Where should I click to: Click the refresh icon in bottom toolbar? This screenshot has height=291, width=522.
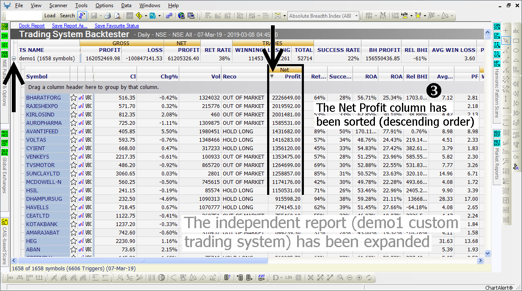369,278
